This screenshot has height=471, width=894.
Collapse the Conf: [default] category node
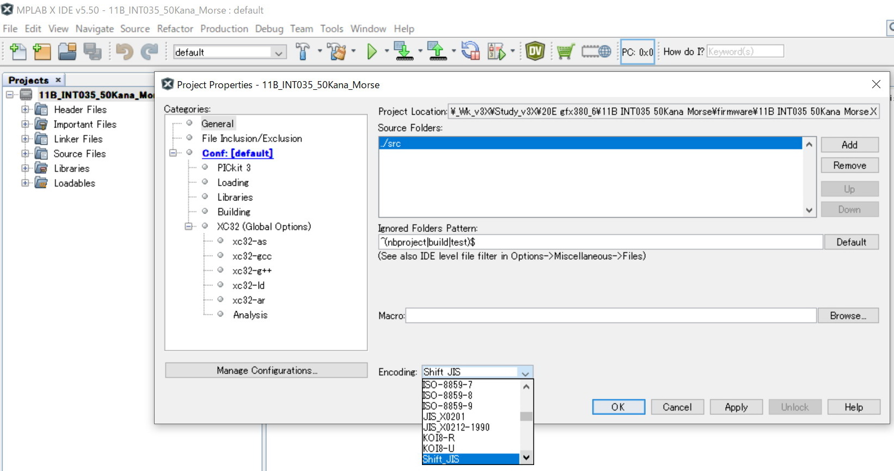click(173, 153)
